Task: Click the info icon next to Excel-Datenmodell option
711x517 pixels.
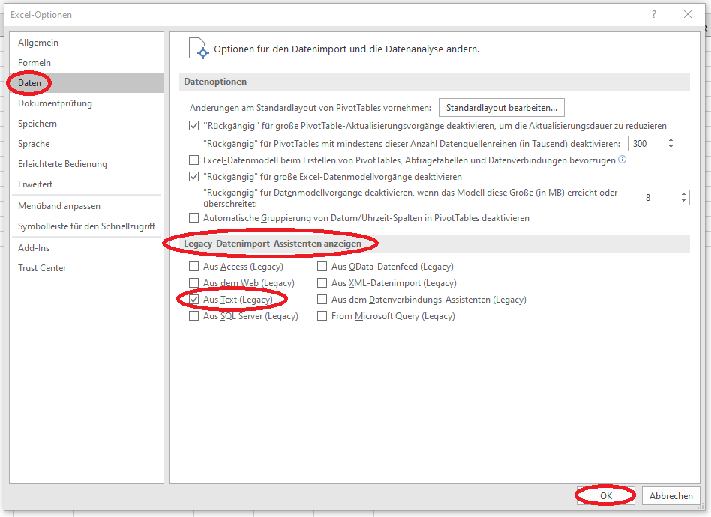Action: [x=622, y=159]
